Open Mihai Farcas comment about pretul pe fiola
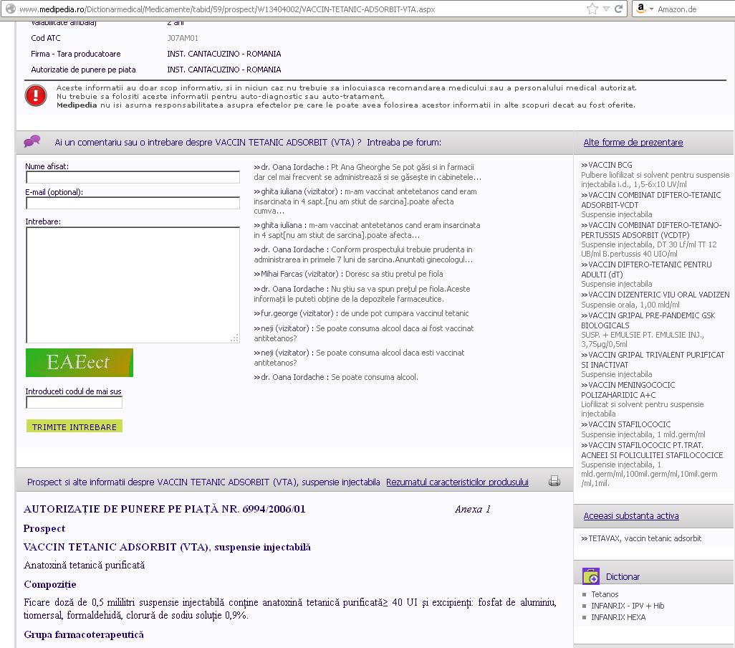This screenshot has width=735, height=648. [x=348, y=274]
